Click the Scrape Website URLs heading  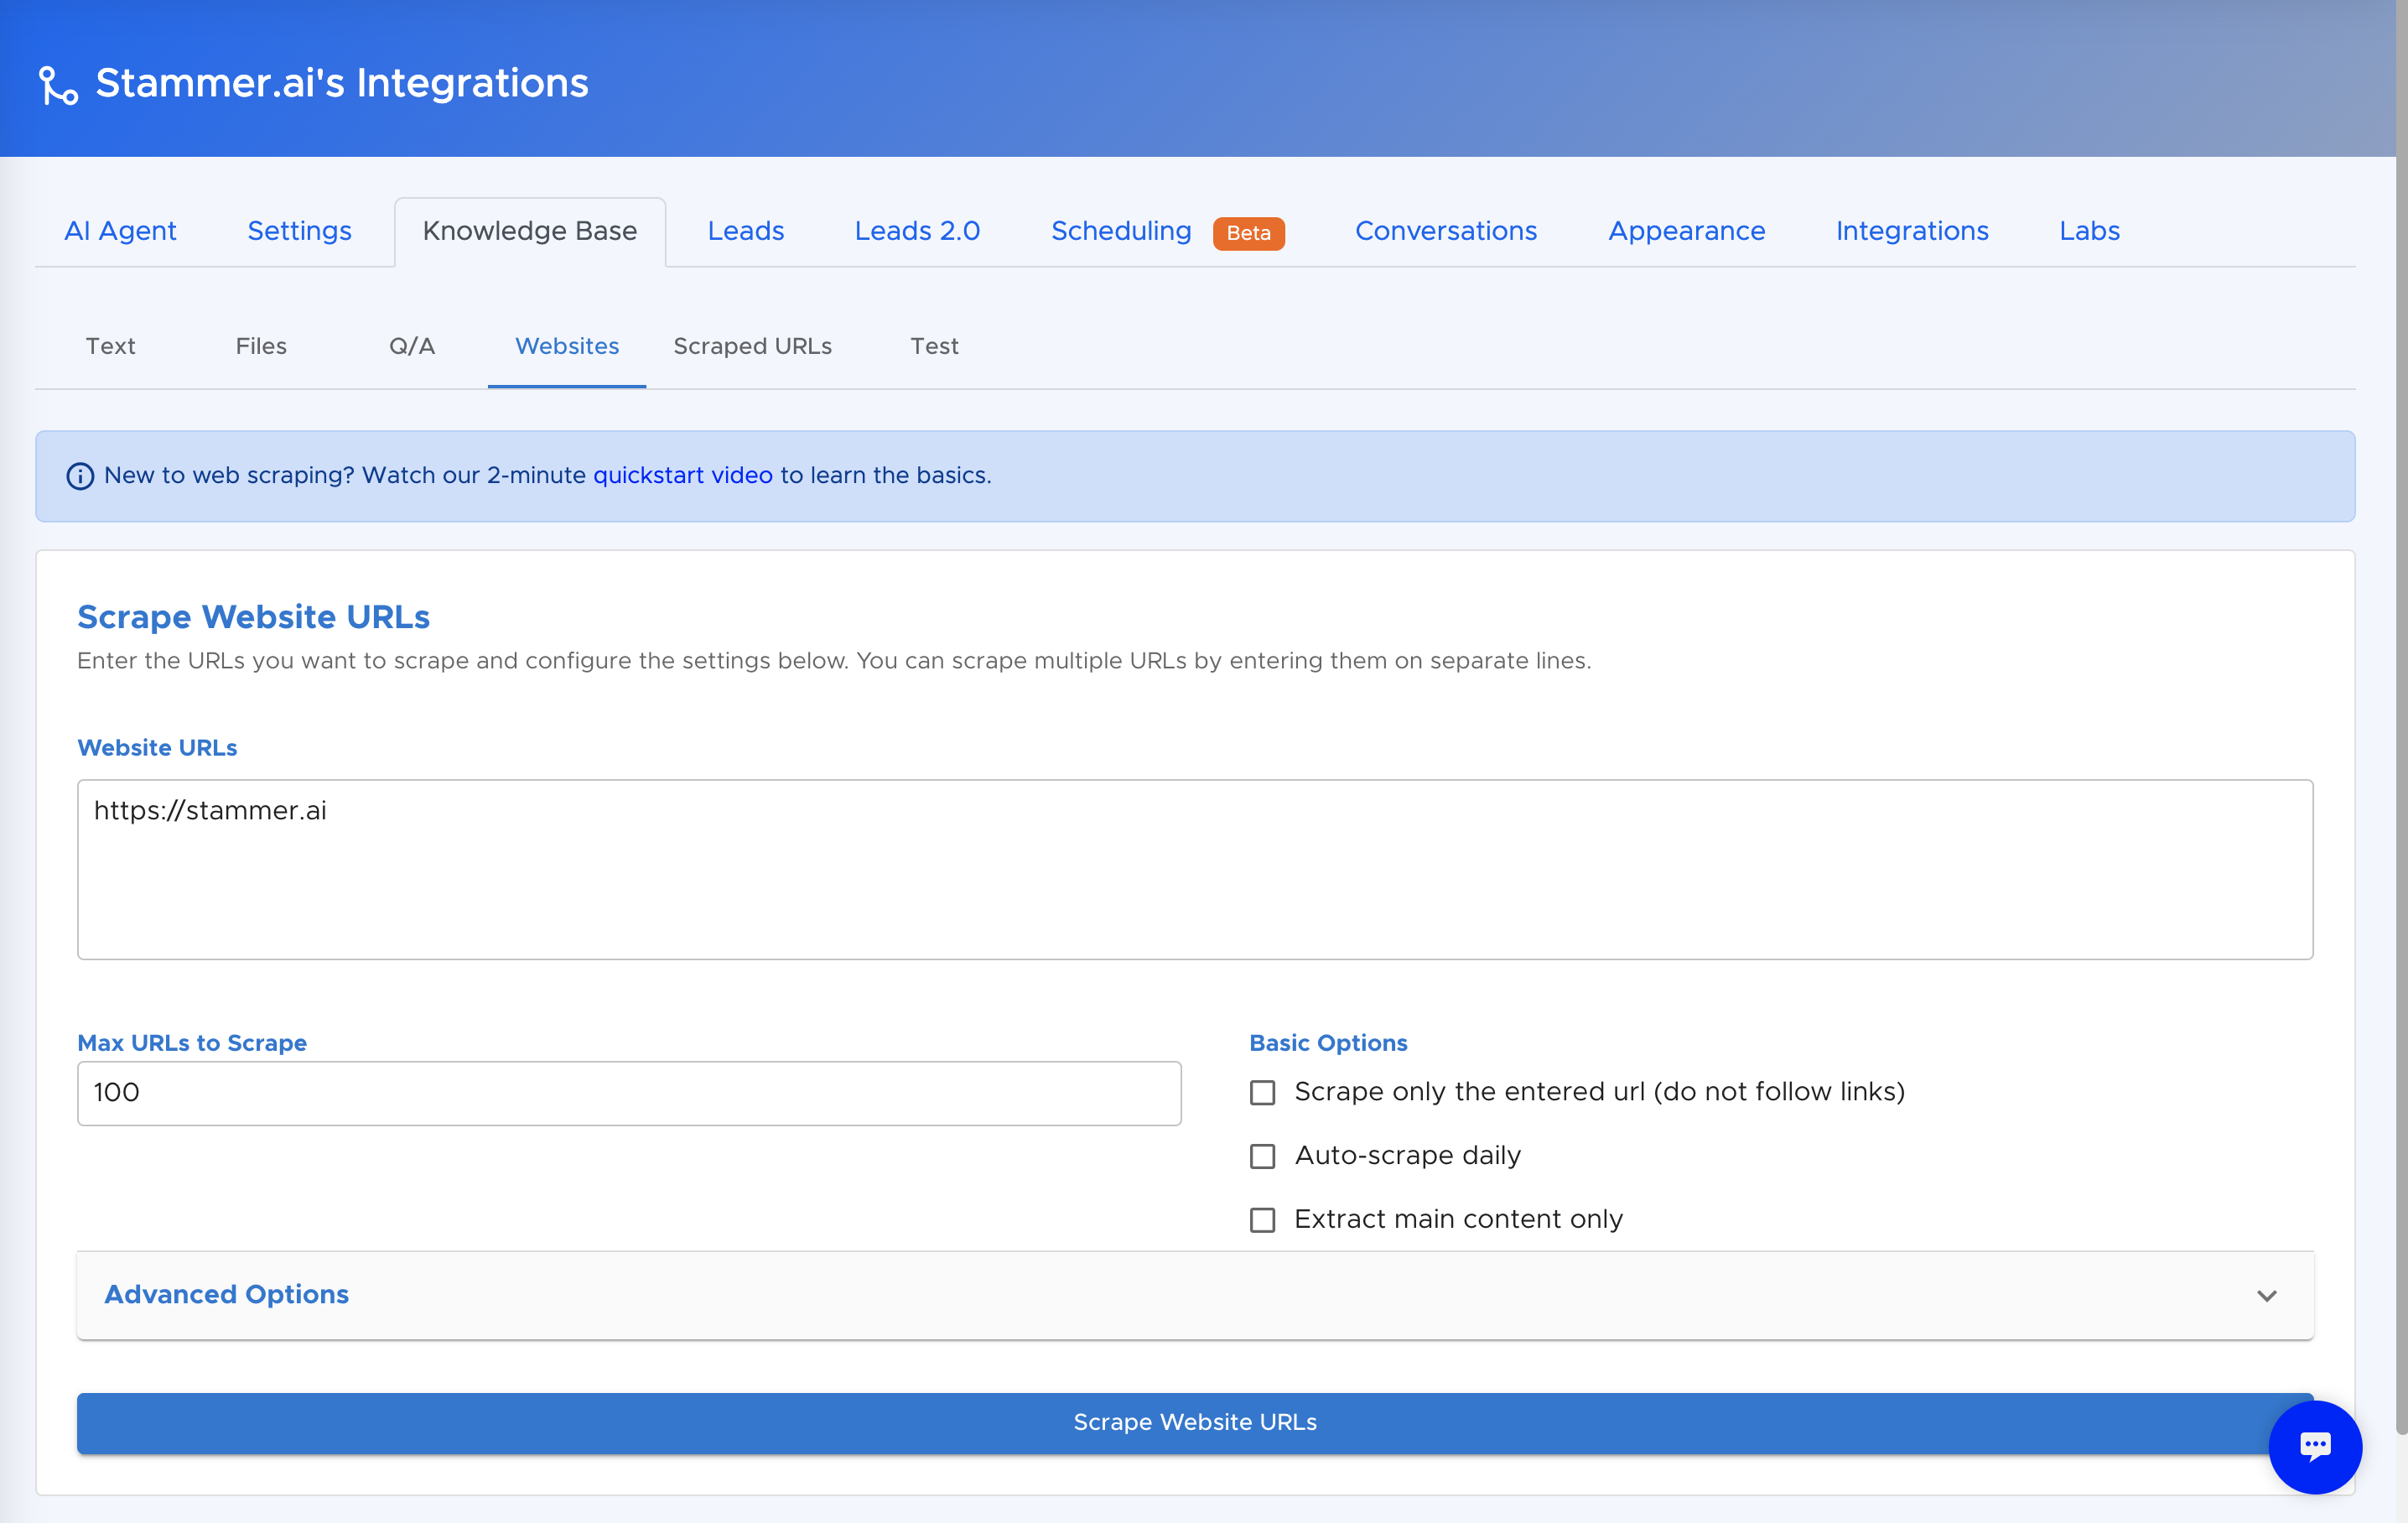click(x=254, y=617)
